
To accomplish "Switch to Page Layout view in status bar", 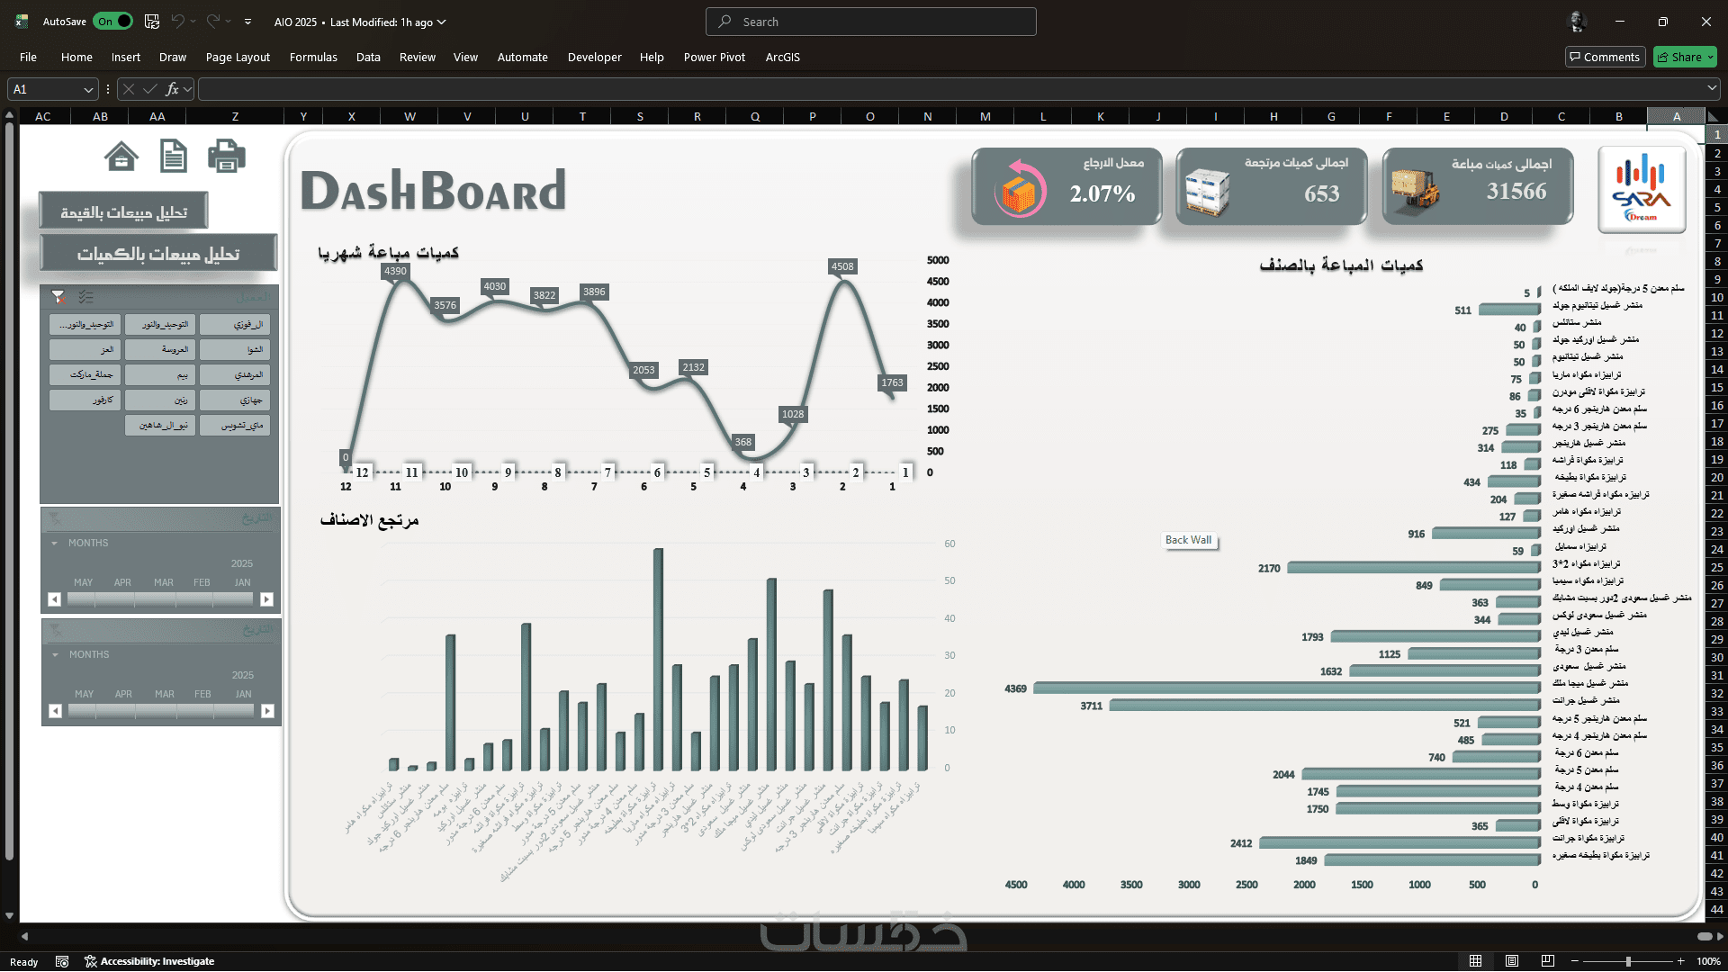I will tap(1512, 961).
